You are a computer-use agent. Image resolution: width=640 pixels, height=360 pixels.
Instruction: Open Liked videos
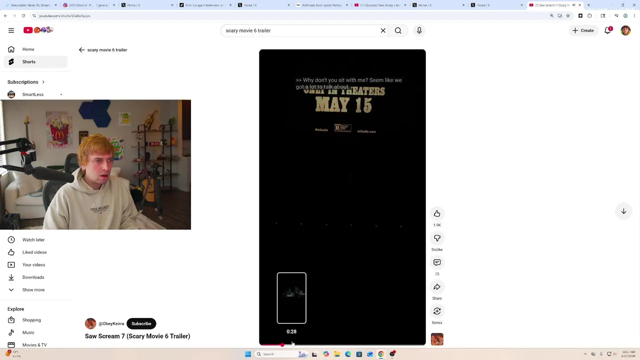(x=35, y=252)
